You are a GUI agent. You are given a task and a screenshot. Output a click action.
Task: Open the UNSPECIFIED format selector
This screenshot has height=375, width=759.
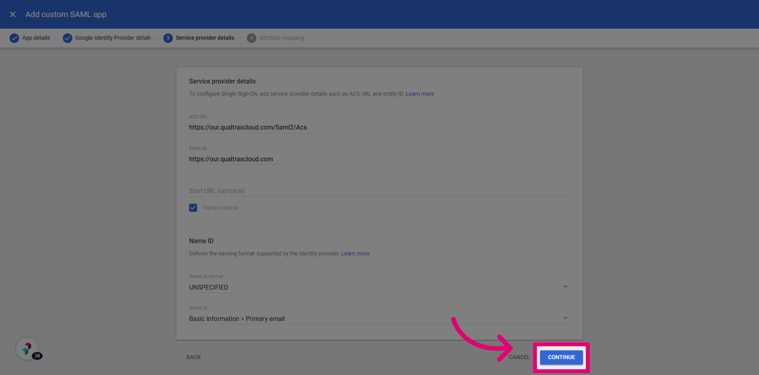point(379,287)
